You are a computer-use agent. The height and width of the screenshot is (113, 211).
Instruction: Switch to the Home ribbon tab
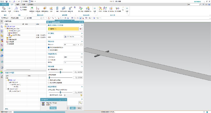(12, 4)
